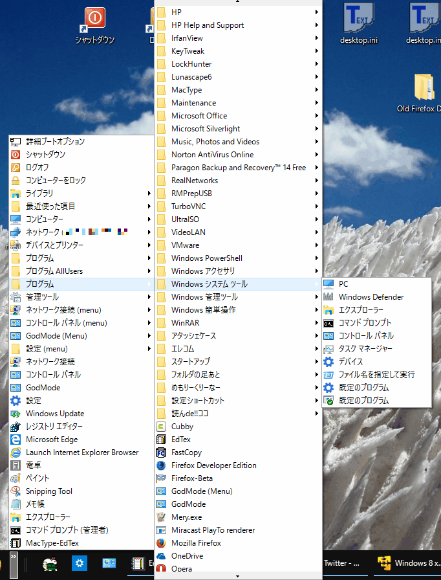The image size is (441, 580).
Task: Expand the arrow next to デバイスとプリンター
Action: point(149,245)
